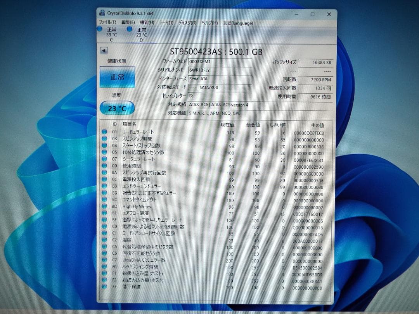419x314 pixels.
Task: Click the status light for UltraDMA CRCエラー数
Action: coord(104,261)
